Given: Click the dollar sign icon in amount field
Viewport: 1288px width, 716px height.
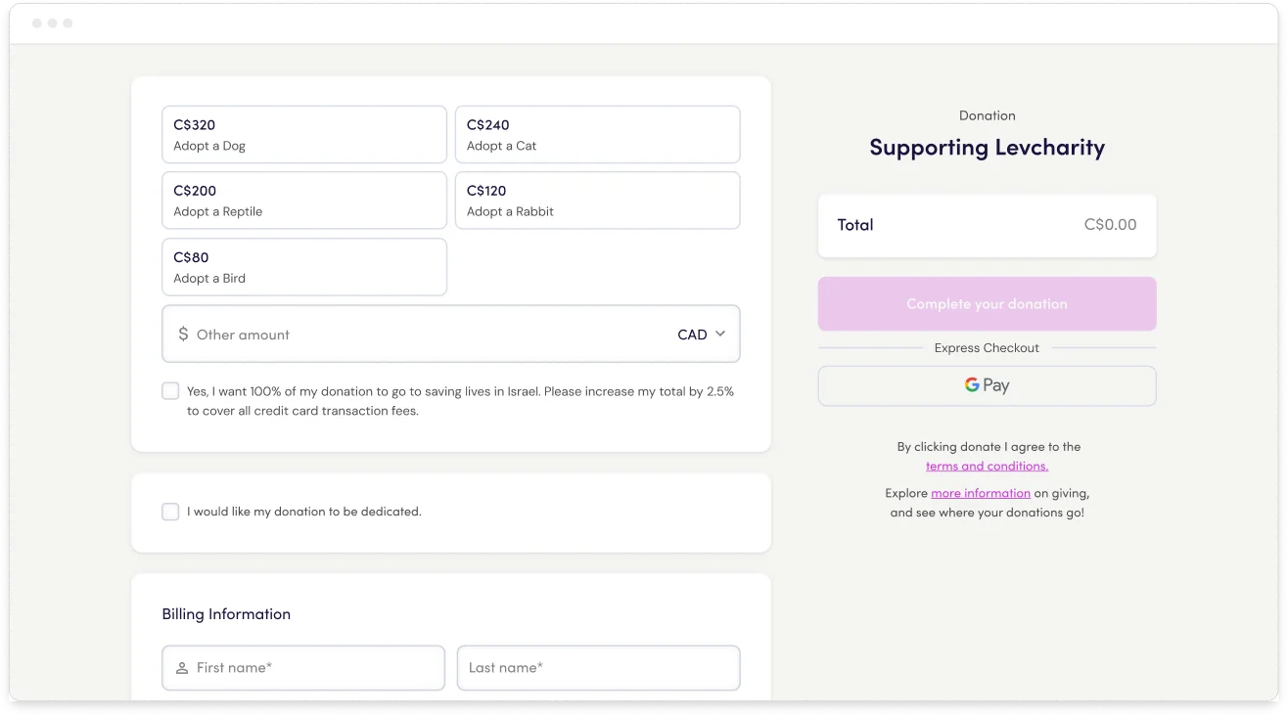Looking at the screenshot, I should tap(183, 335).
